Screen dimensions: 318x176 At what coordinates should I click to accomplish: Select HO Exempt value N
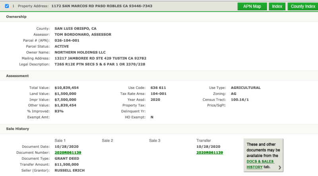click(152, 117)
